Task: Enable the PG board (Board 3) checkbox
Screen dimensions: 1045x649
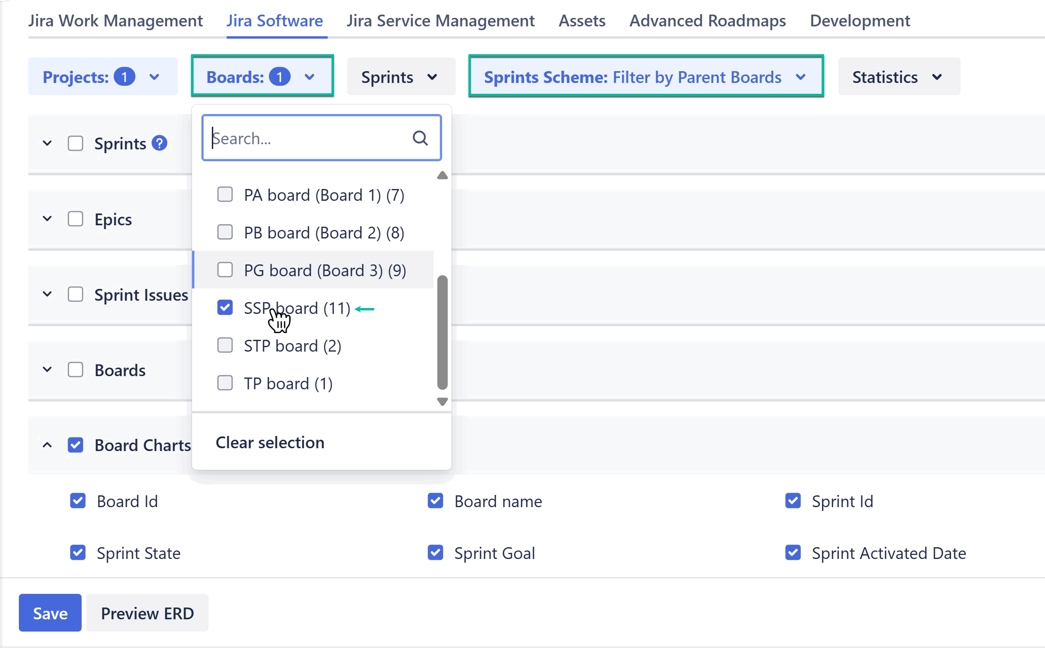Action: pos(225,270)
